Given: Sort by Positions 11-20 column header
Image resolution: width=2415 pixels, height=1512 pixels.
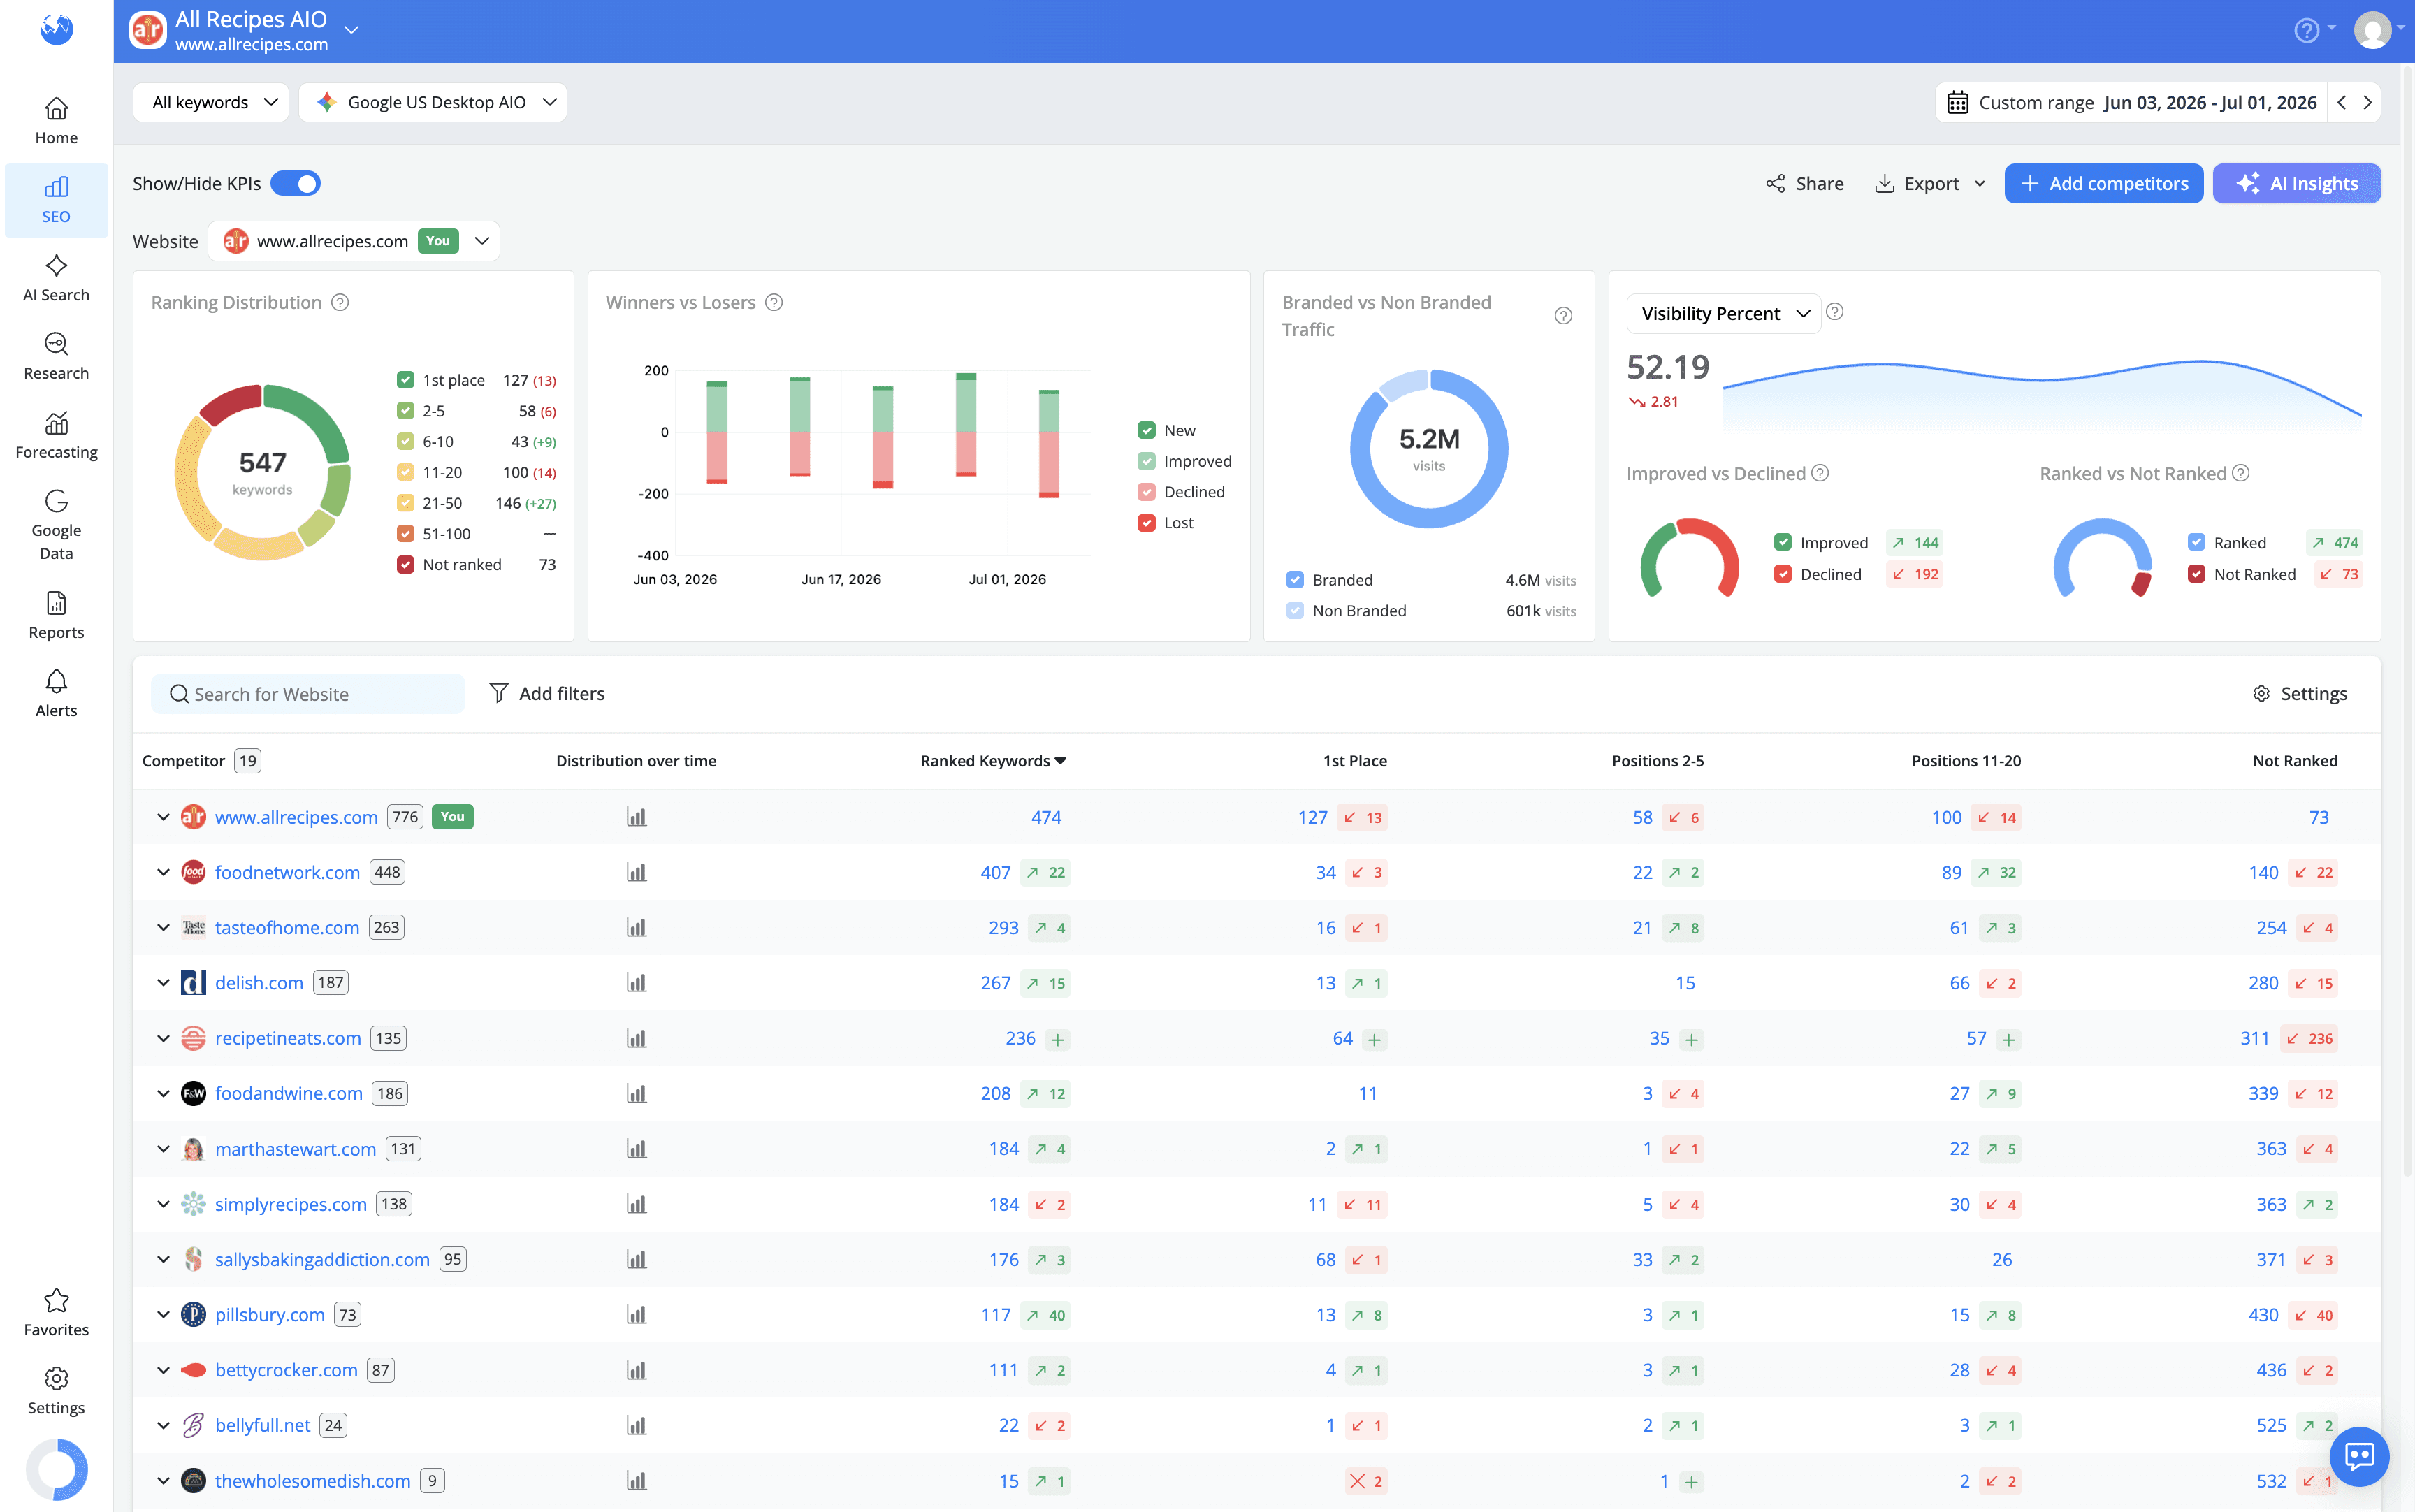Looking at the screenshot, I should (x=1966, y=761).
